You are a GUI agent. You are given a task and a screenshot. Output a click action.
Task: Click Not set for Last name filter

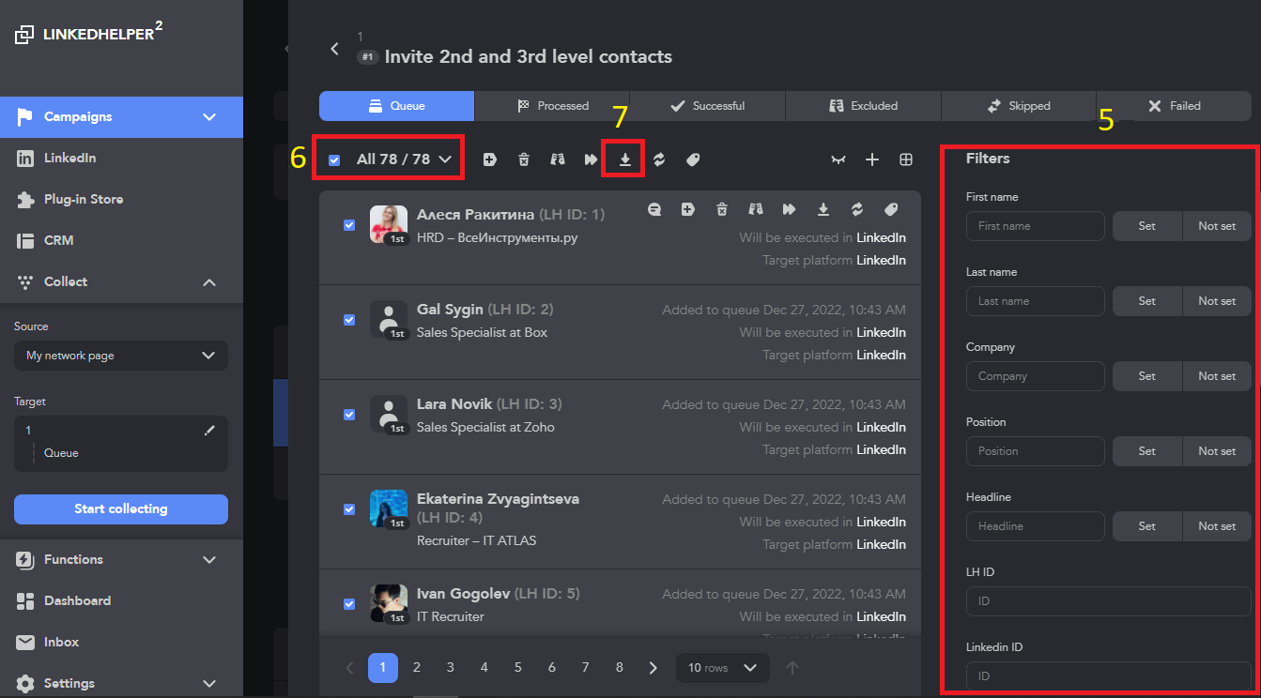[1217, 301]
